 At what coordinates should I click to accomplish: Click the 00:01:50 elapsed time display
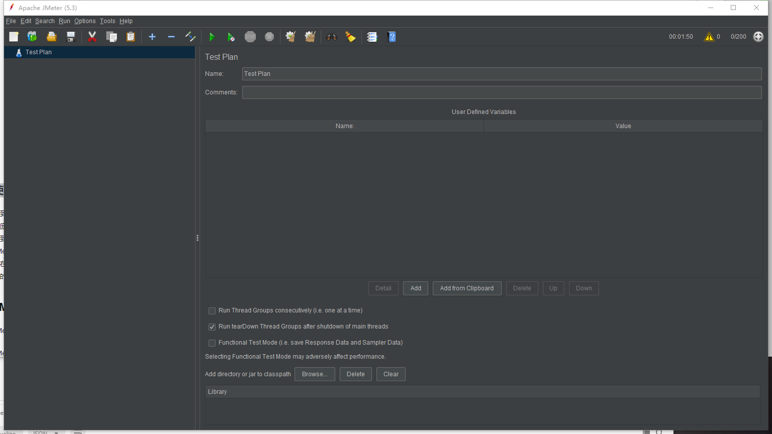point(681,37)
